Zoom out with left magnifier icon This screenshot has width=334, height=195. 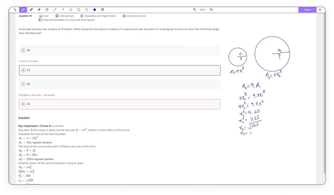[194, 10]
